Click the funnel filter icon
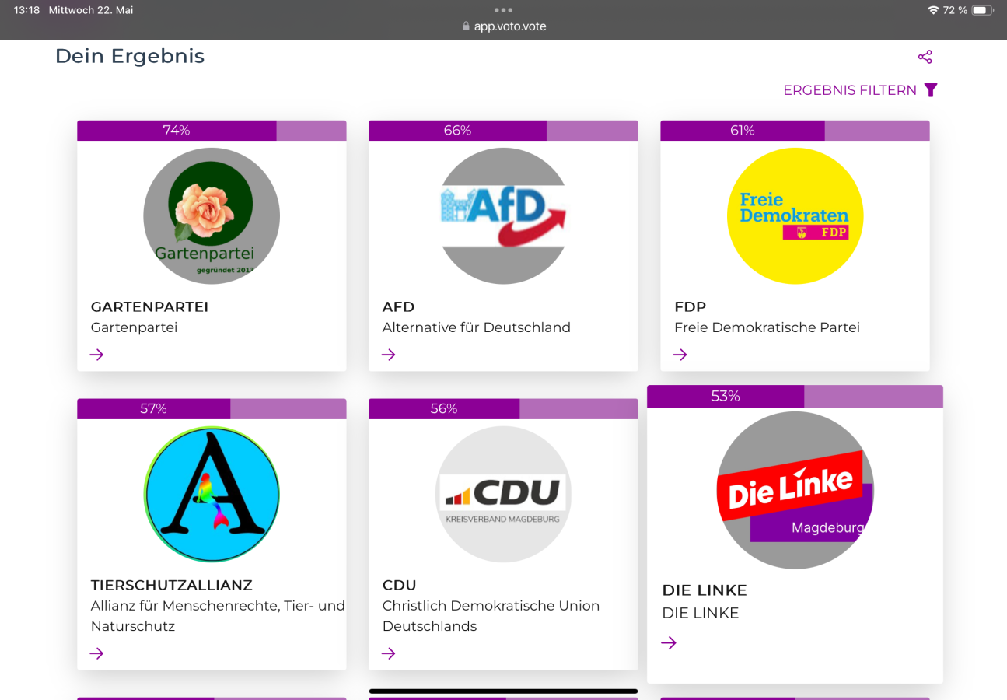This screenshot has width=1007, height=700. coord(931,90)
